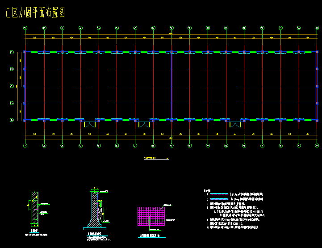Click the bottom-left grid axis bubble below the plan
The height and width of the screenshot is (248, 322).
click(x=25, y=146)
